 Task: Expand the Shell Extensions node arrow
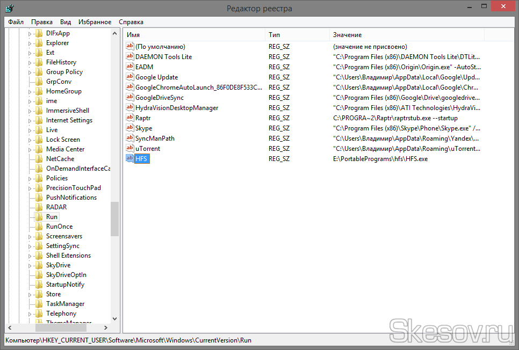(30, 256)
